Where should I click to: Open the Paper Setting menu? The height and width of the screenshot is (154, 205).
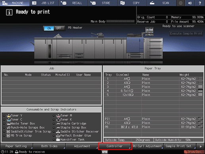tap(16, 146)
